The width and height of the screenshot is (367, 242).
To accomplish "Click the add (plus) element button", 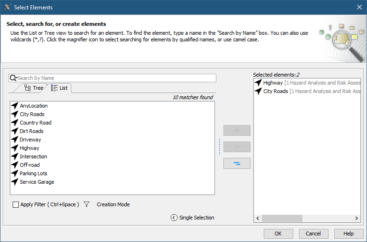I will [x=237, y=130].
